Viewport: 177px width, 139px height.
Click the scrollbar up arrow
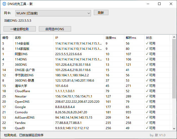point(174,37)
